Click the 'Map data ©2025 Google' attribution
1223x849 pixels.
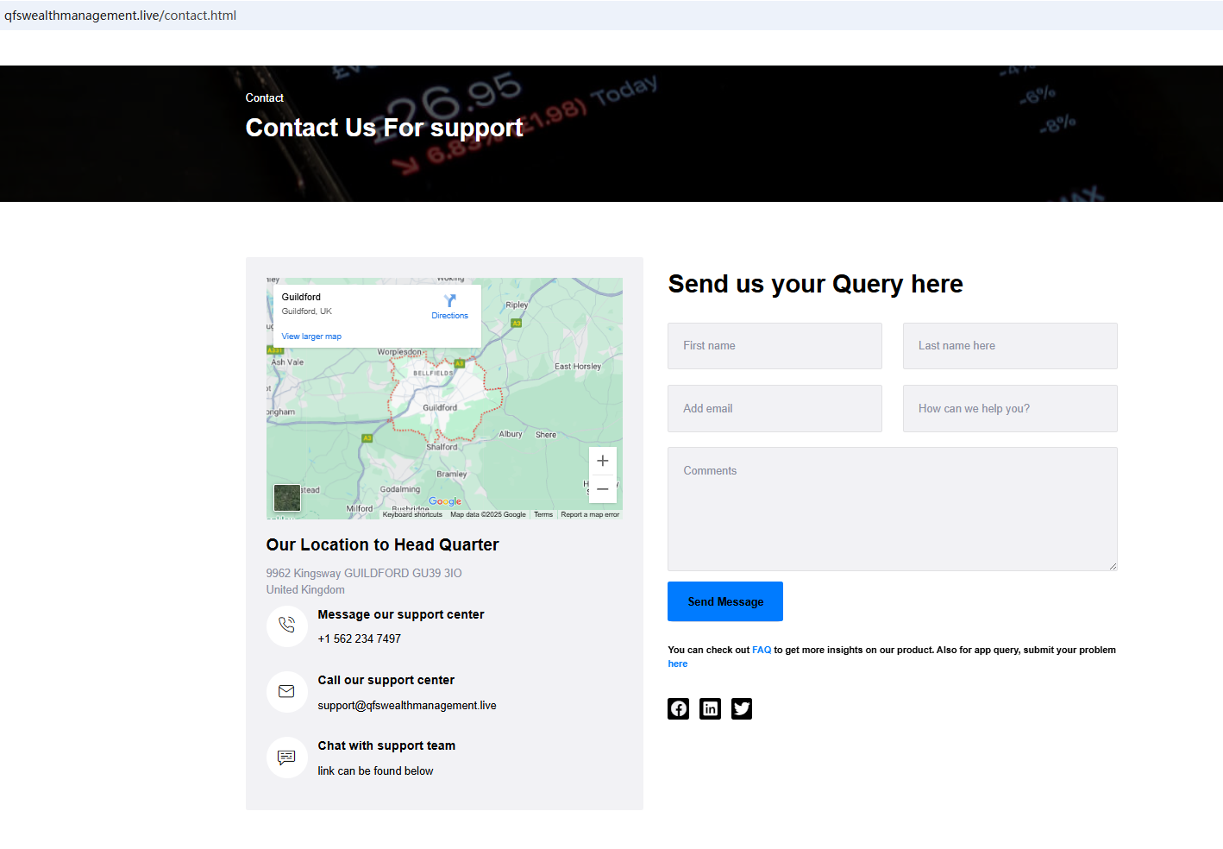[x=488, y=514]
